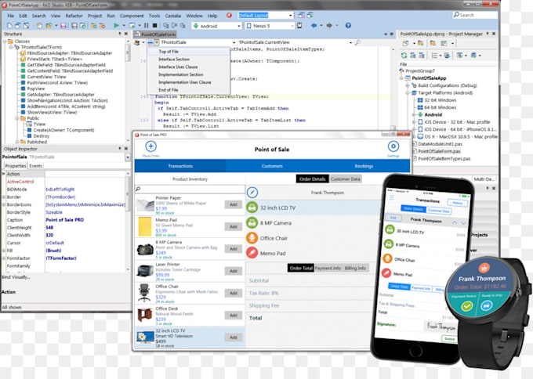Open the File menu
Screen dimensions: 533x379
point(10,16)
